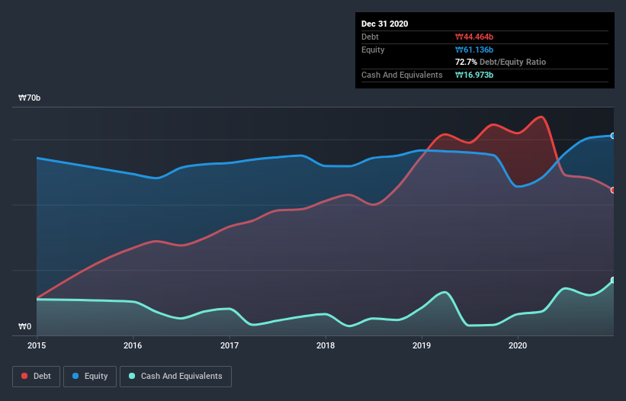
Task: Click the ₩0 y-axis label
Action: (24, 326)
